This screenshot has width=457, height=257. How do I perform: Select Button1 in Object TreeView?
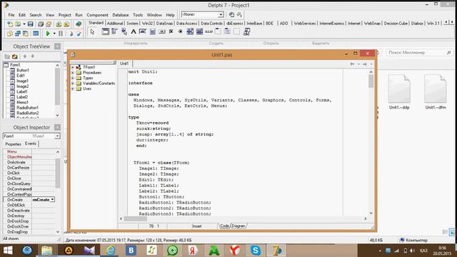point(23,70)
